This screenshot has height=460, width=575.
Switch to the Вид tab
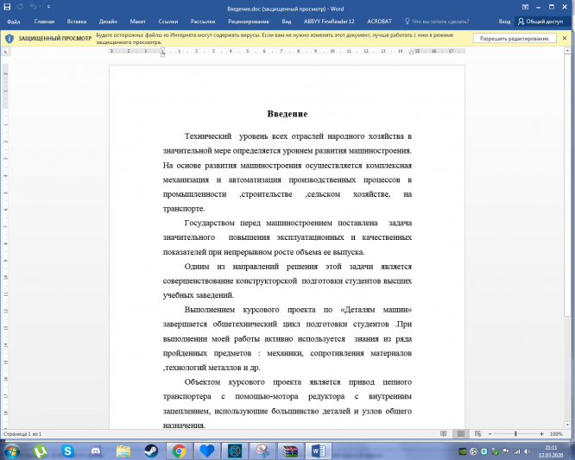(287, 22)
